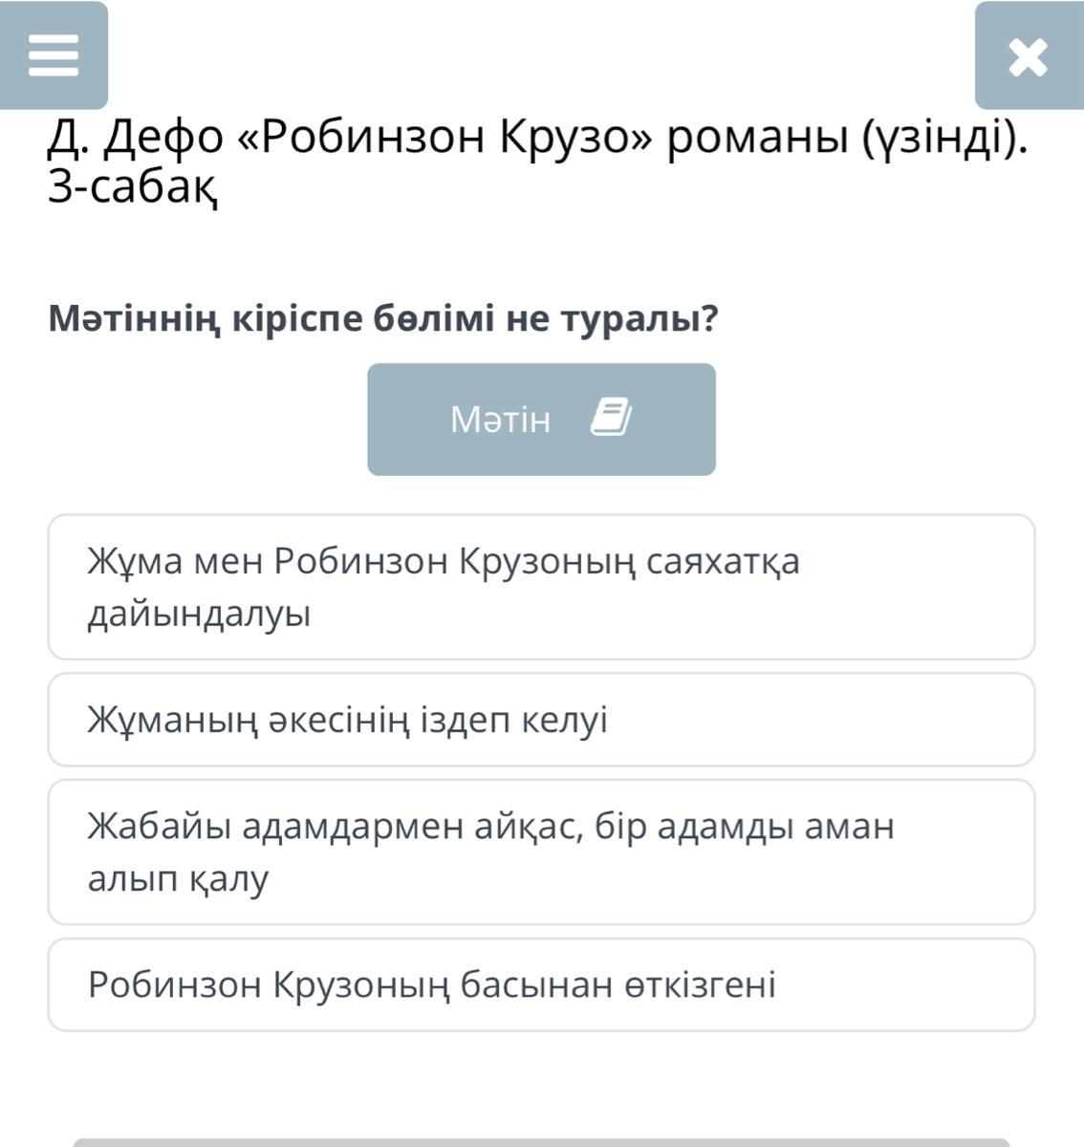Pick answer "Жабайы адамдармен айқас" option
The height and width of the screenshot is (1147, 1084).
[x=541, y=852]
